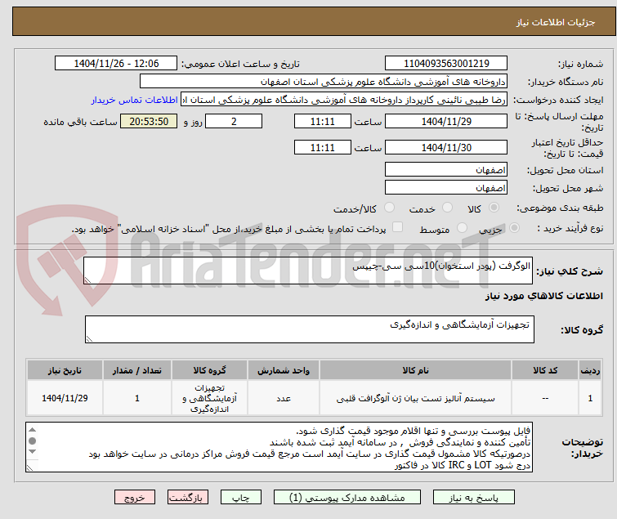Viewport: 617px width, 519px height.
Task: Click scroll down arrow in buyer notes
Action: (33, 452)
